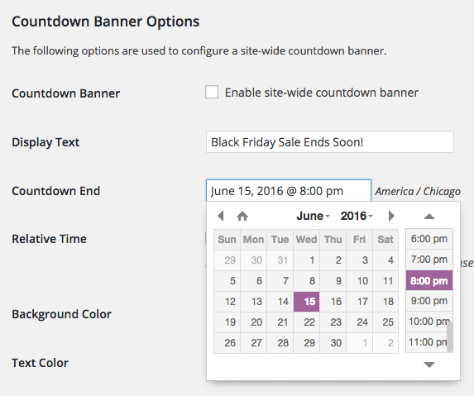Screen dimensions: 474x396
Task: Open the 2016 year dropdown
Action: (x=357, y=216)
